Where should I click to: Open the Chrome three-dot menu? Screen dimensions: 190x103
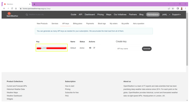pos(185,9)
